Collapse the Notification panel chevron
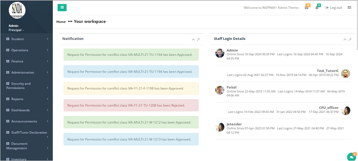358x161 pixels. tap(193, 39)
